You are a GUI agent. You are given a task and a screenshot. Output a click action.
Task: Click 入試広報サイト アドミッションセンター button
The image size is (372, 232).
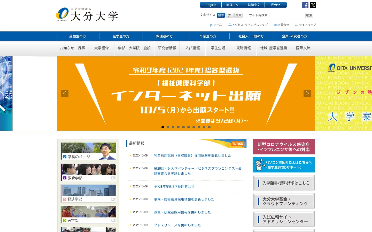284,219
